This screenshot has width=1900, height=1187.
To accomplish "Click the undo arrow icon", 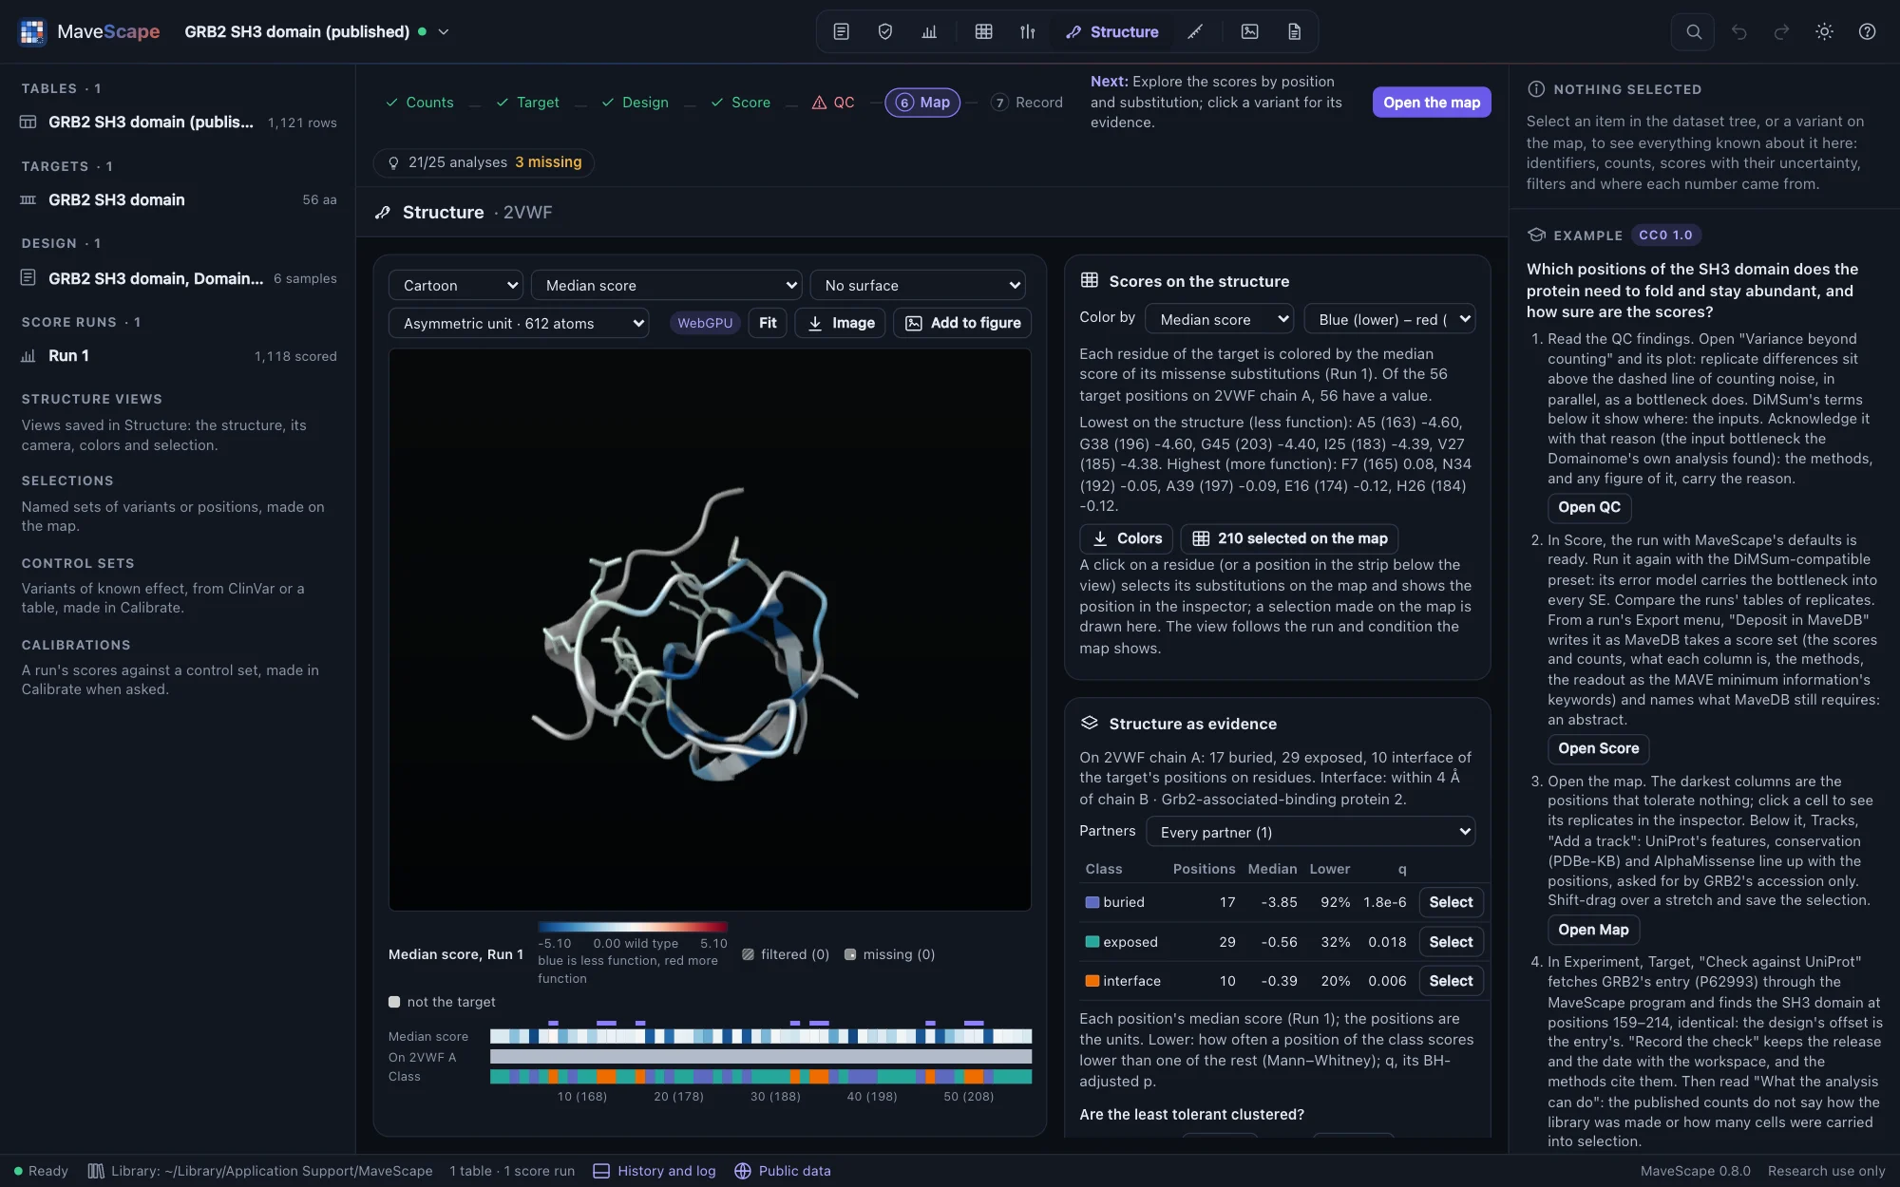I will click(x=1738, y=31).
